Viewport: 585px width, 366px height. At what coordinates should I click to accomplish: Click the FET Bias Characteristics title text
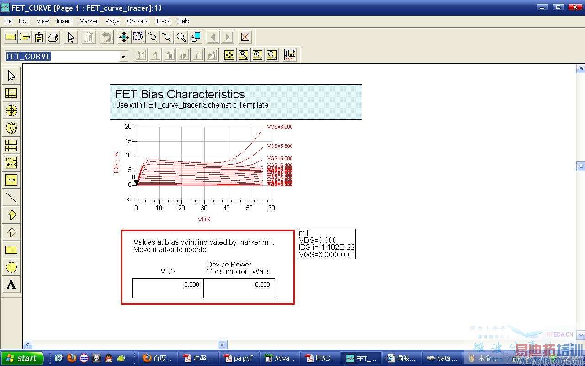[180, 94]
